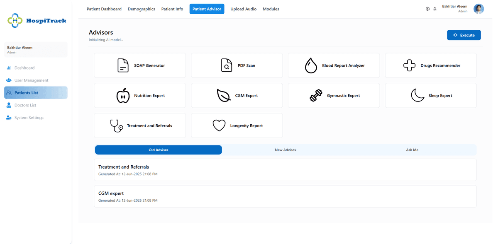Click the SOAP Generator document icon
Image resolution: width=498 pixels, height=244 pixels.
point(122,65)
